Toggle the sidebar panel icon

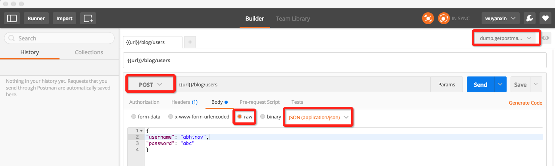pos(12,18)
